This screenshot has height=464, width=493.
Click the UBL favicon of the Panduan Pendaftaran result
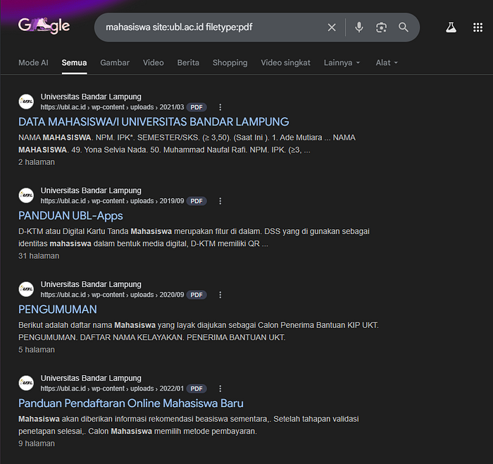tap(26, 383)
